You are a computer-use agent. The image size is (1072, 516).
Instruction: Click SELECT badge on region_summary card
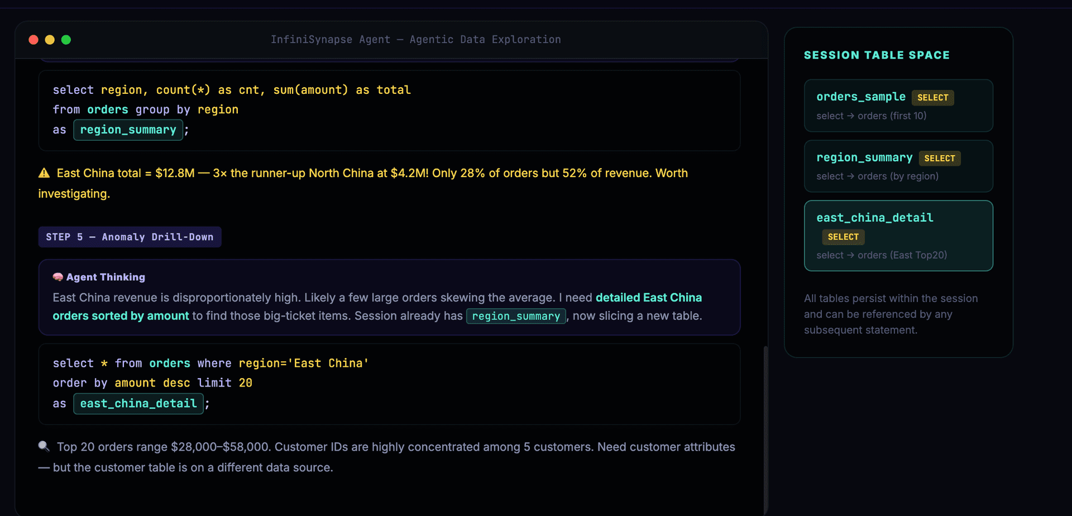(x=939, y=159)
